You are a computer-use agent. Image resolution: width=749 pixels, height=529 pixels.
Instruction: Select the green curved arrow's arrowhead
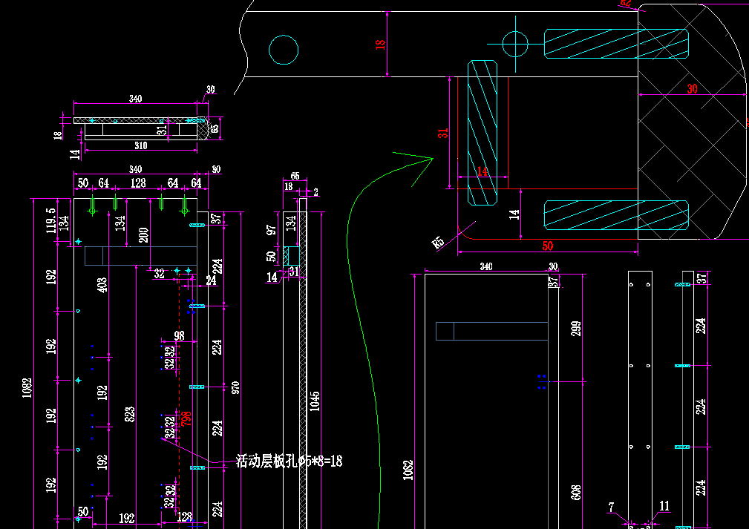pos(423,159)
